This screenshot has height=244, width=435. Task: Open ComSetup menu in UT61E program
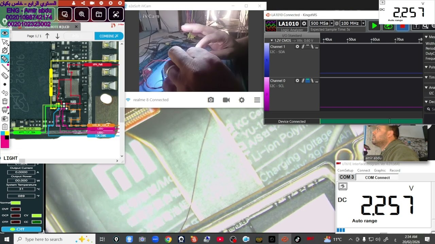(345, 170)
